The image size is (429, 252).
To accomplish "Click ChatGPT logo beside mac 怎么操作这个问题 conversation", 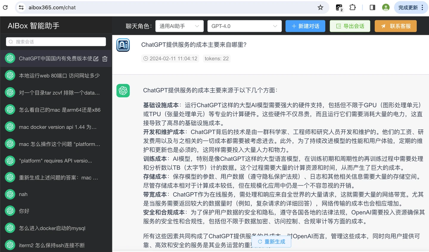I will [10, 144].
